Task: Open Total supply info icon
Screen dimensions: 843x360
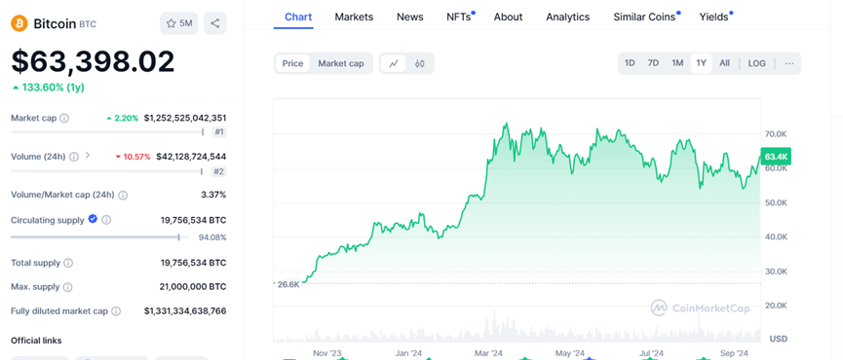Action: click(x=68, y=263)
